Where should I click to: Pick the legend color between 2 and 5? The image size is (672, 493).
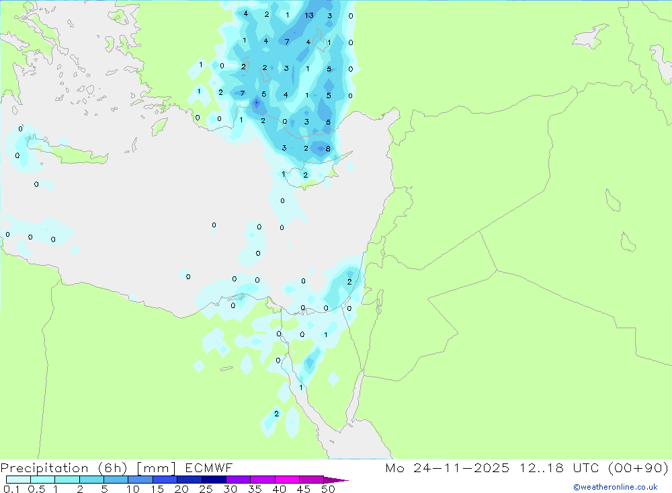91,480
